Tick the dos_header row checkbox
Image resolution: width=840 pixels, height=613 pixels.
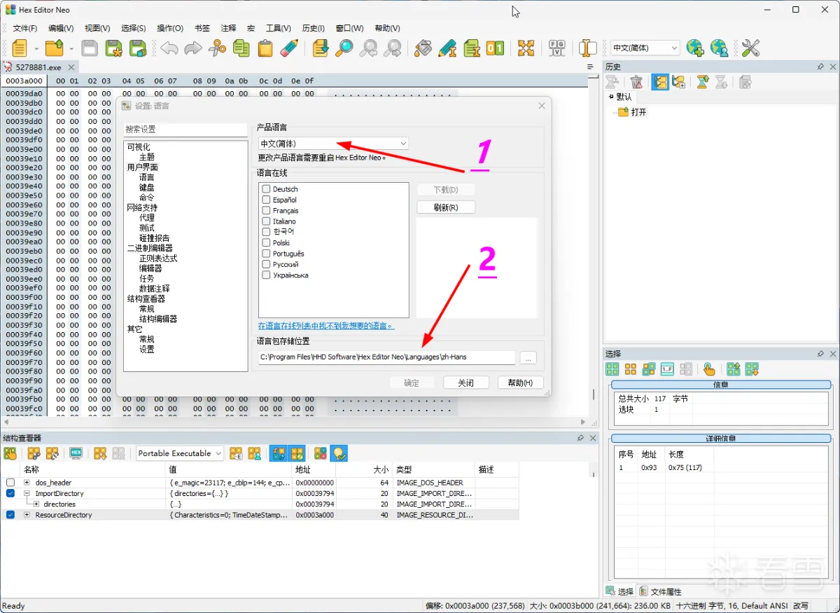pos(10,483)
